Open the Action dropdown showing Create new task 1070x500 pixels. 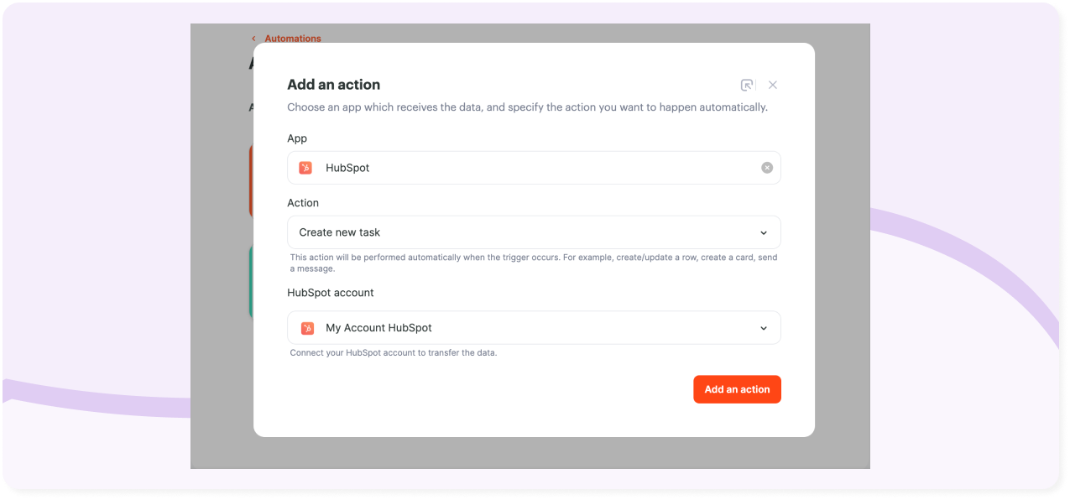coord(534,232)
